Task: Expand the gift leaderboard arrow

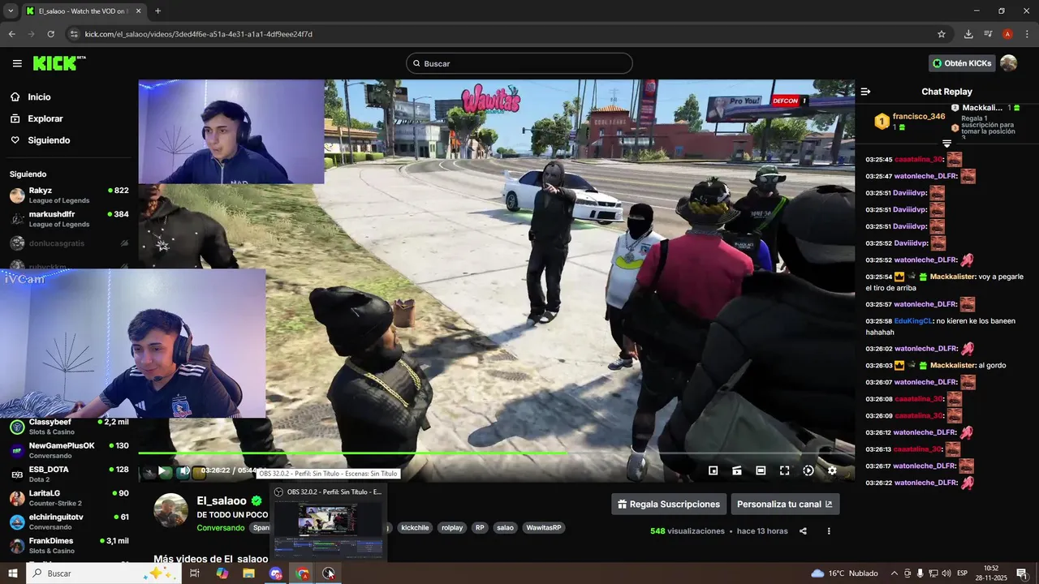Action: [x=946, y=144]
